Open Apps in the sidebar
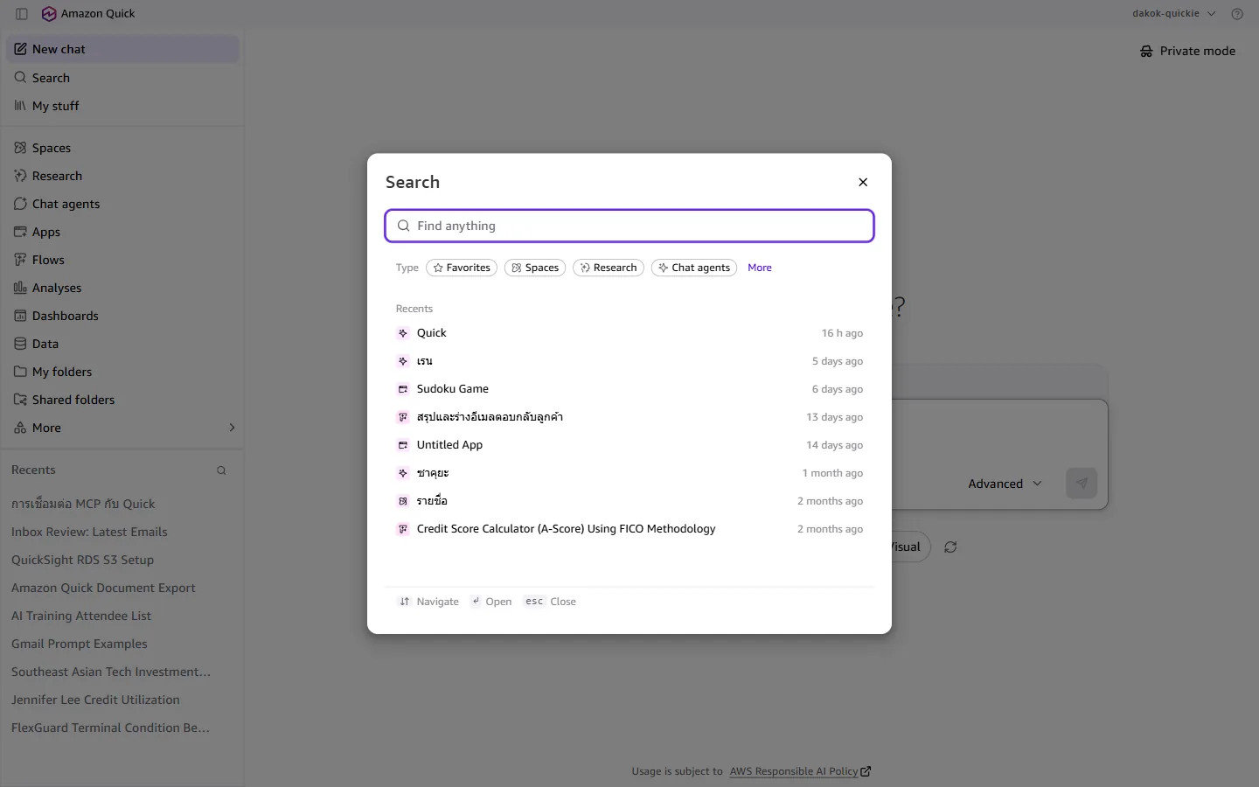This screenshot has height=787, width=1259. [x=122, y=232]
